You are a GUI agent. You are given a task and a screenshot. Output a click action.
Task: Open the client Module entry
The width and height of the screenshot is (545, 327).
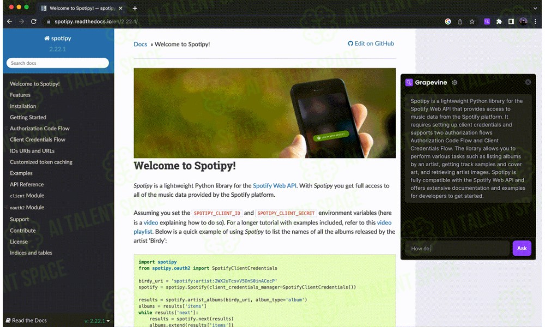[27, 196]
